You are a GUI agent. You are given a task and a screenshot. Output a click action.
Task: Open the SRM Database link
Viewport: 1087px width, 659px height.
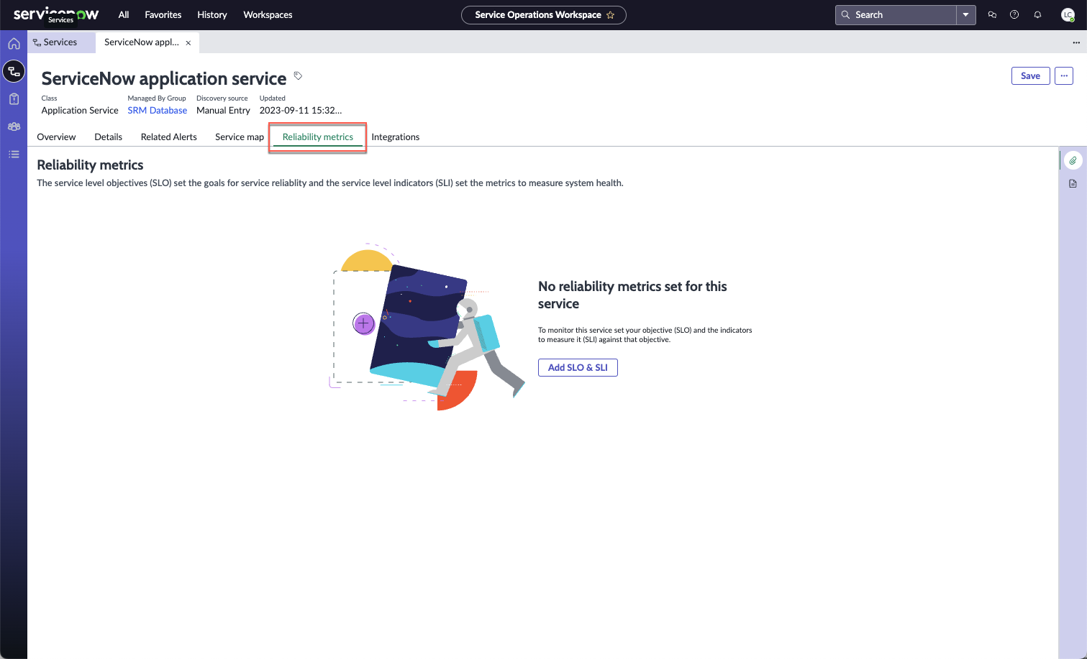pyautogui.click(x=158, y=110)
